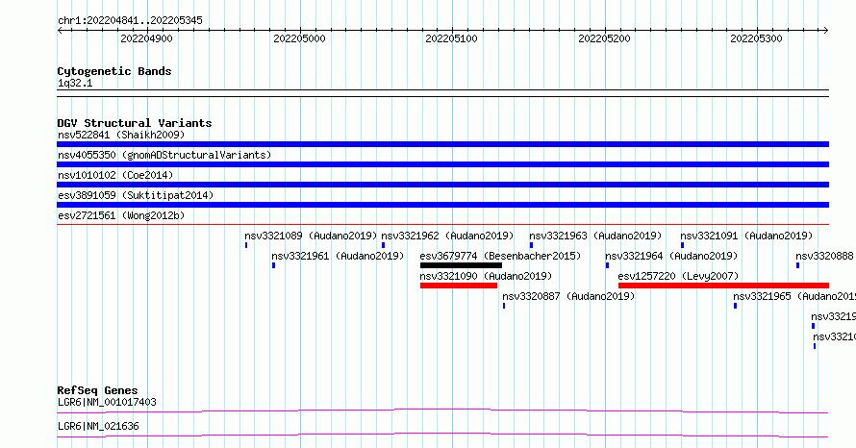
Task: Open nsv3320888 variant label
Action: (x=825, y=256)
